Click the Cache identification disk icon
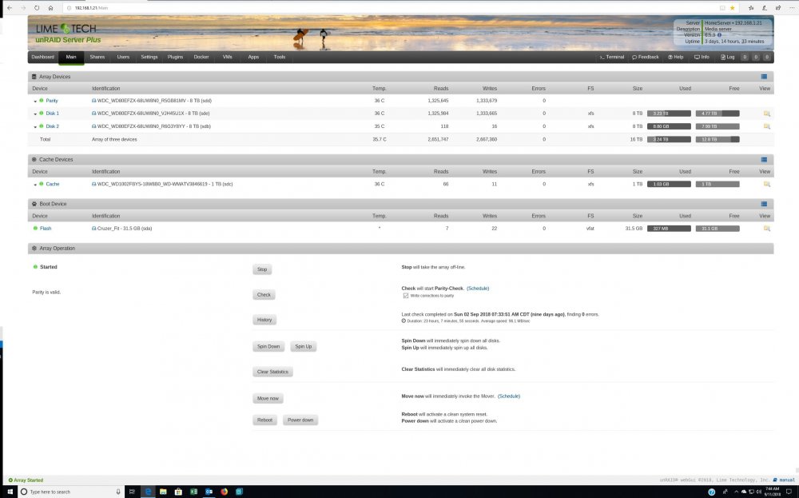 93,184
